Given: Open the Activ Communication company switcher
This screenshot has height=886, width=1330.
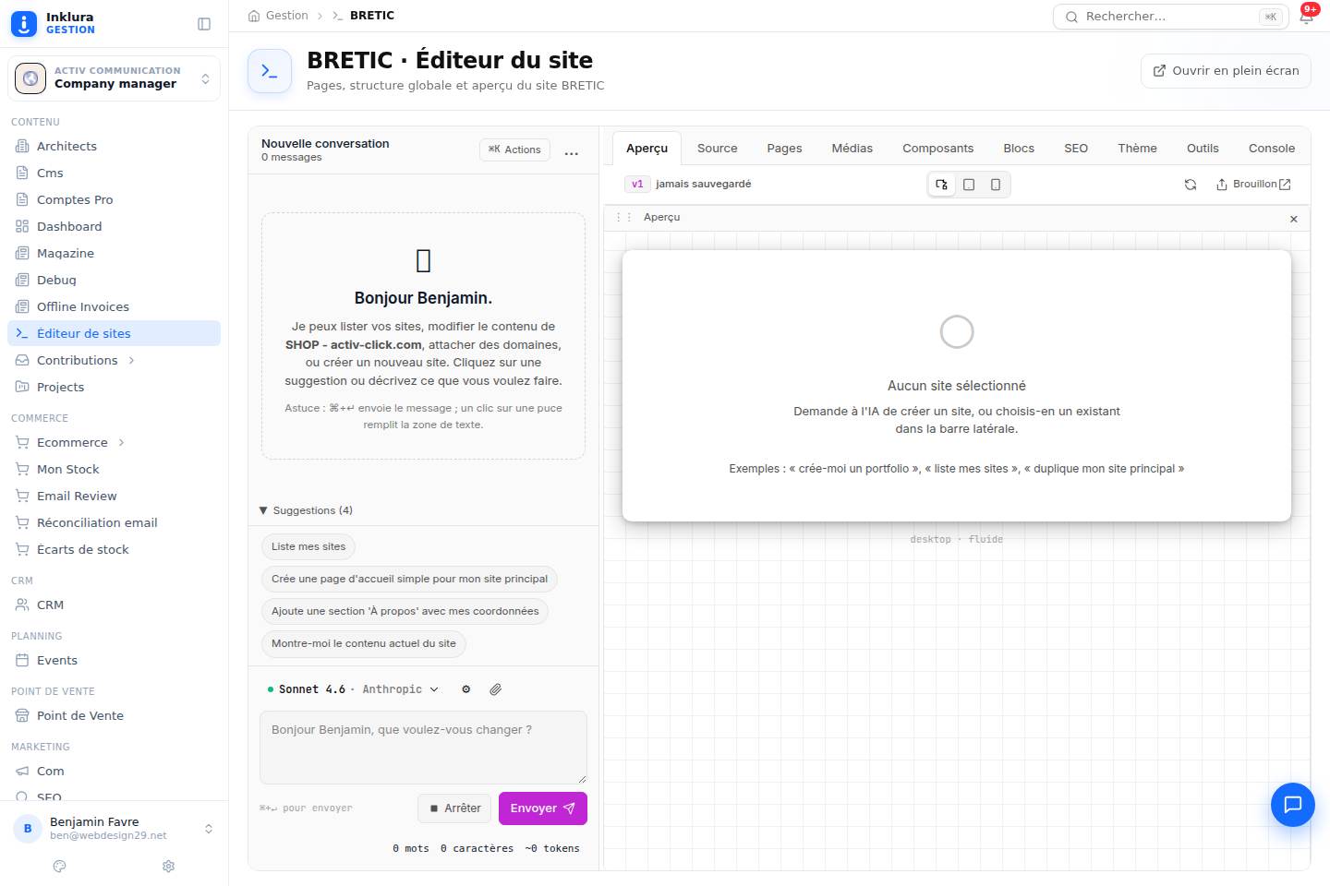Looking at the screenshot, I should click(x=114, y=78).
